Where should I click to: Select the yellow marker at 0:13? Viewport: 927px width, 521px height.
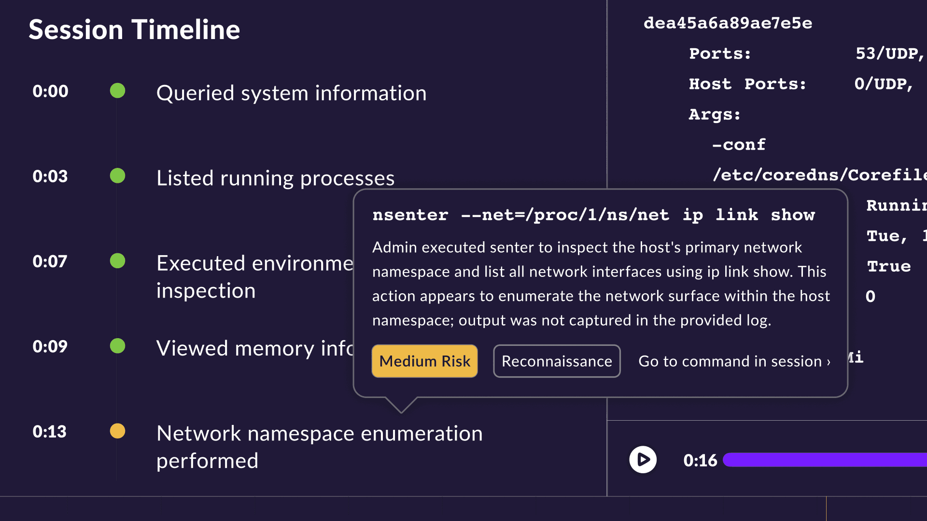click(x=117, y=431)
